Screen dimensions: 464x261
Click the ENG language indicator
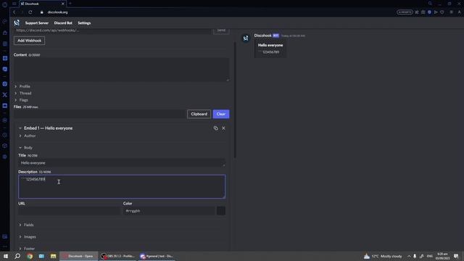click(x=429, y=256)
